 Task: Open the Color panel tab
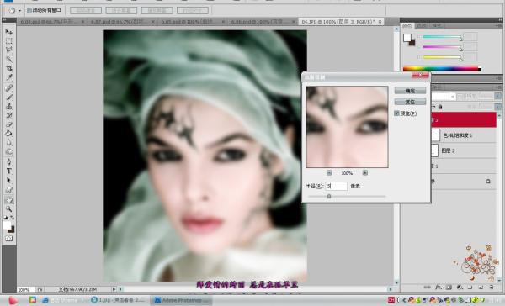[x=407, y=26]
